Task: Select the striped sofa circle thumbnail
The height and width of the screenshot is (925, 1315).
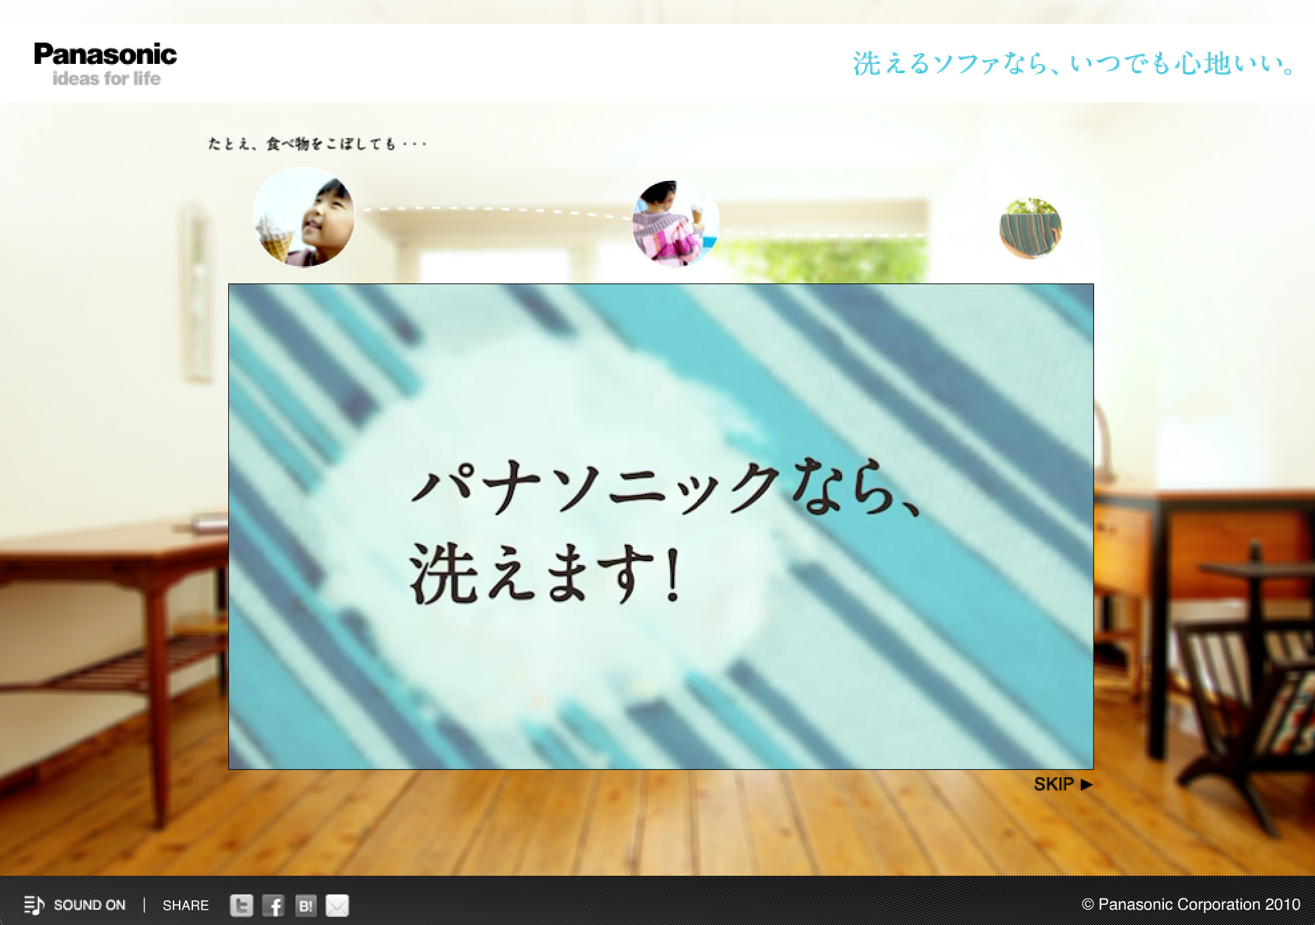Action: click(1030, 228)
